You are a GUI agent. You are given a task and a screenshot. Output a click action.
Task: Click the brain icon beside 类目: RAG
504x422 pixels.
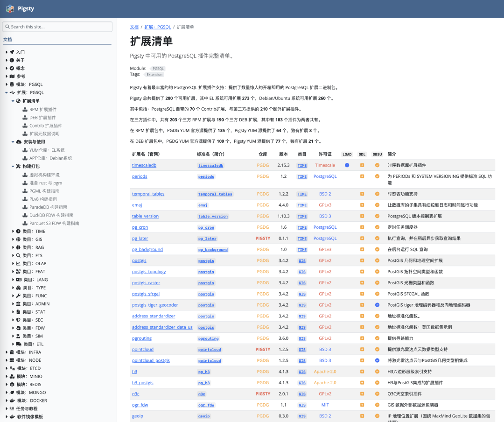pos(18,247)
